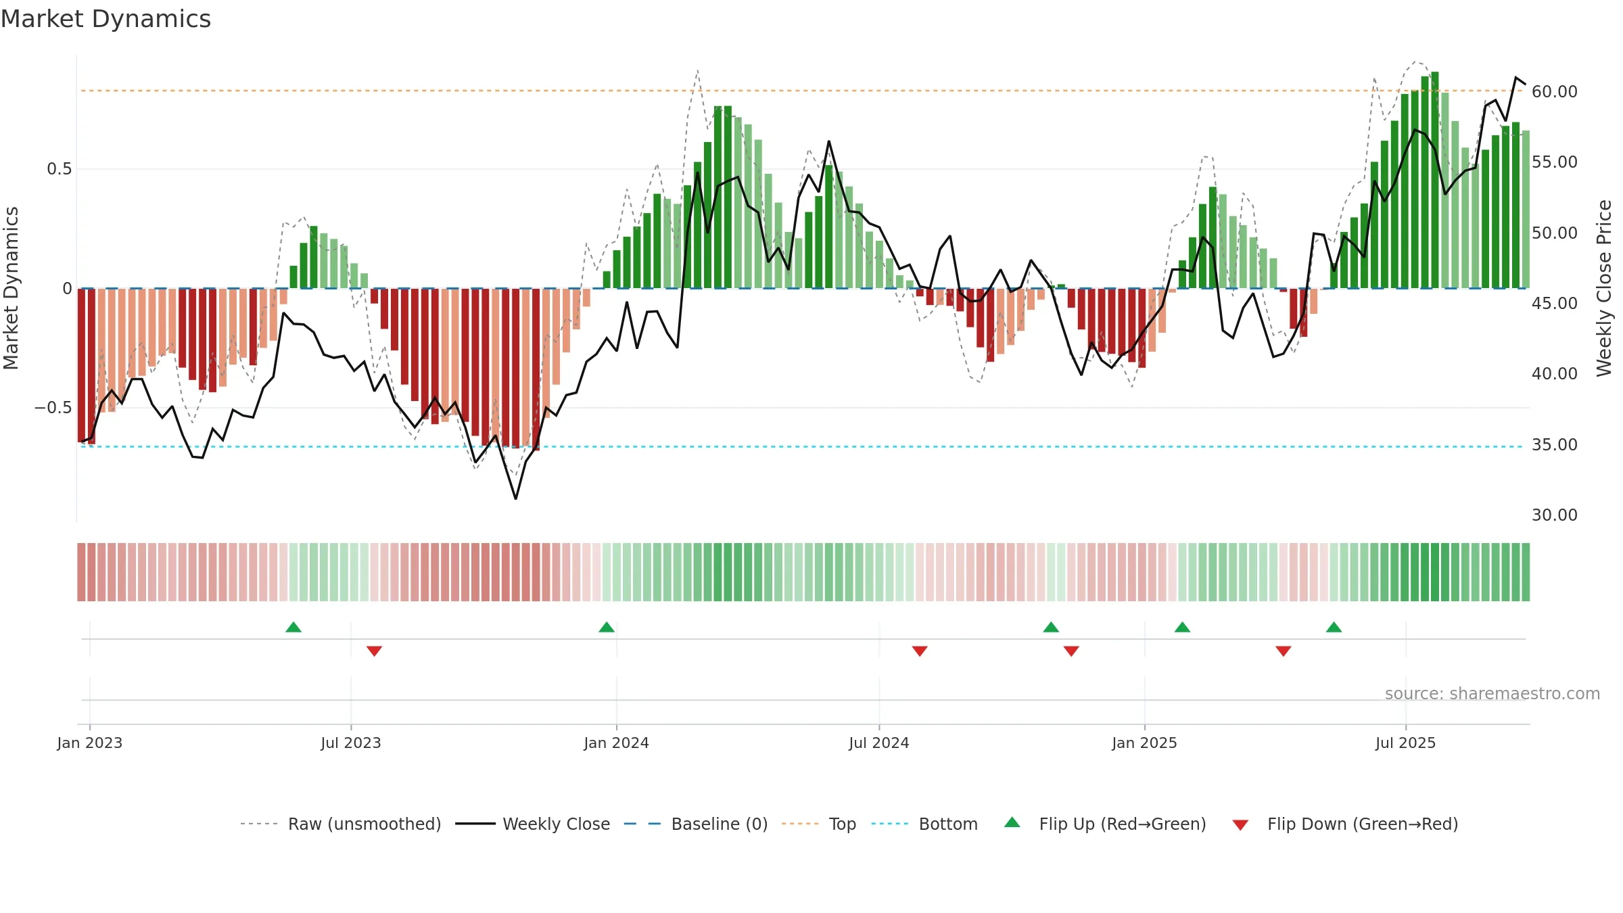
Task: Click the 50.00 price axis label
Action: [x=1555, y=233]
